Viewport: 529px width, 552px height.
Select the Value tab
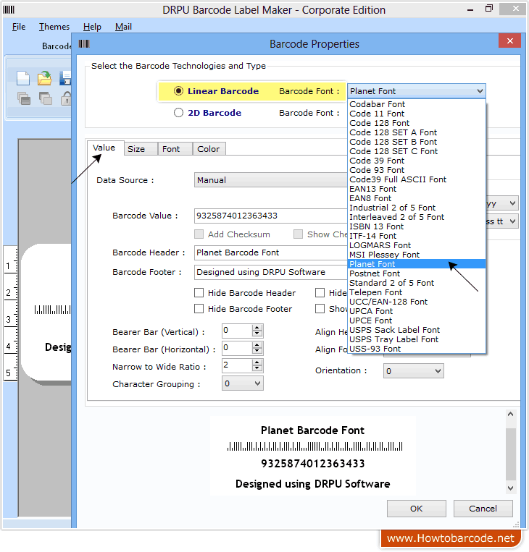tap(106, 148)
